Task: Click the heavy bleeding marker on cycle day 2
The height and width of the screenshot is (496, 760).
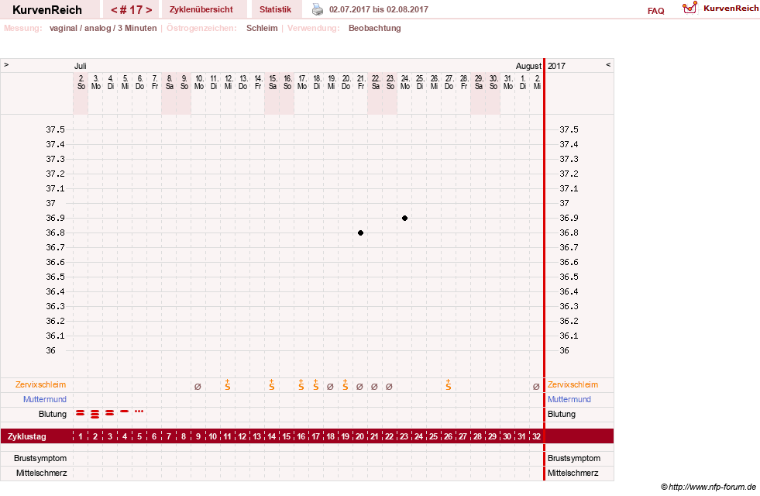Action: (x=95, y=414)
